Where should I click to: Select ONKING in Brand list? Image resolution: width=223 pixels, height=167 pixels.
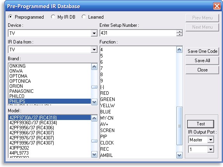[50, 66]
